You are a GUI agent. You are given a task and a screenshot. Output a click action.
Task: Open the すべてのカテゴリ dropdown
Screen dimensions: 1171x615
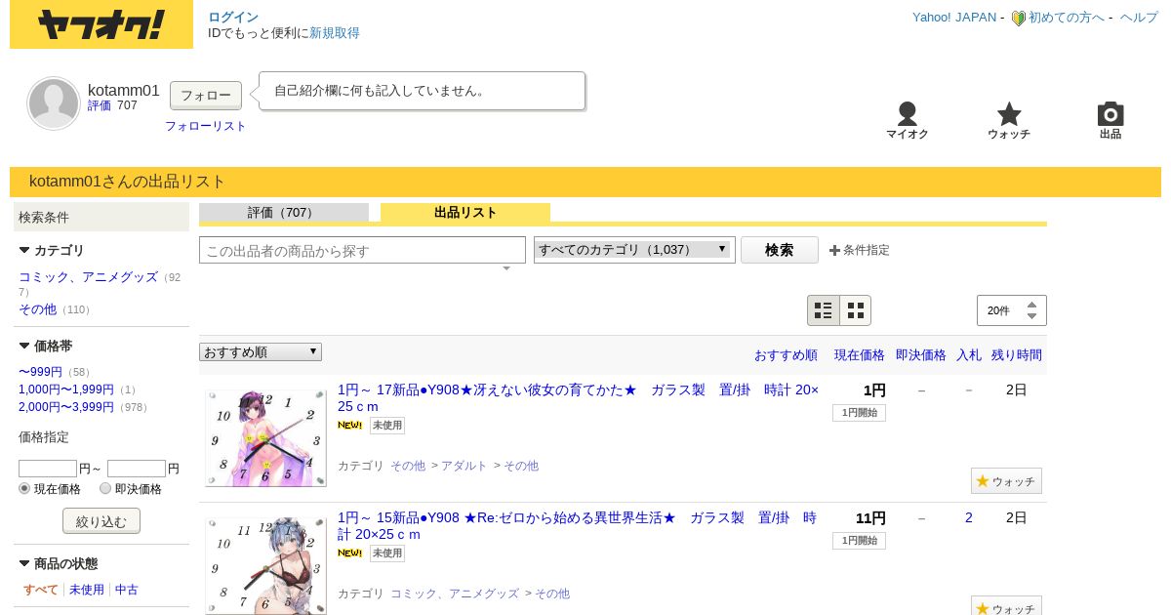pos(634,250)
